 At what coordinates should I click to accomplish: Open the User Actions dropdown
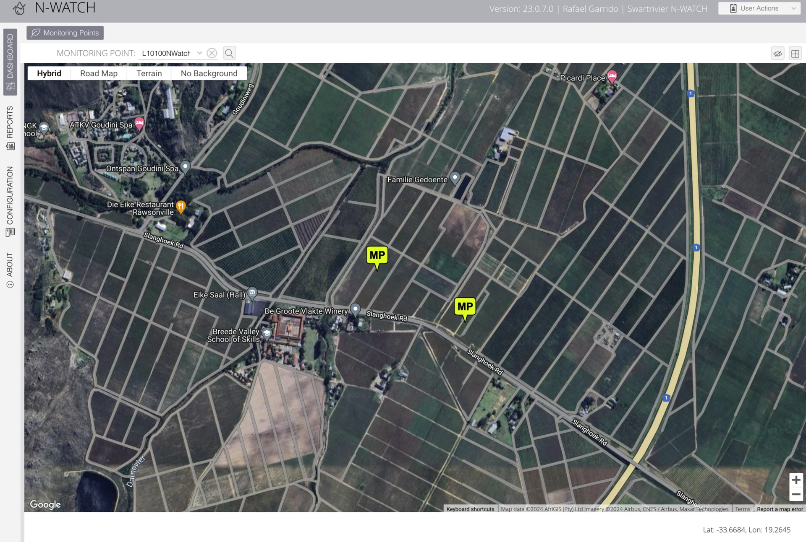pyautogui.click(x=759, y=8)
